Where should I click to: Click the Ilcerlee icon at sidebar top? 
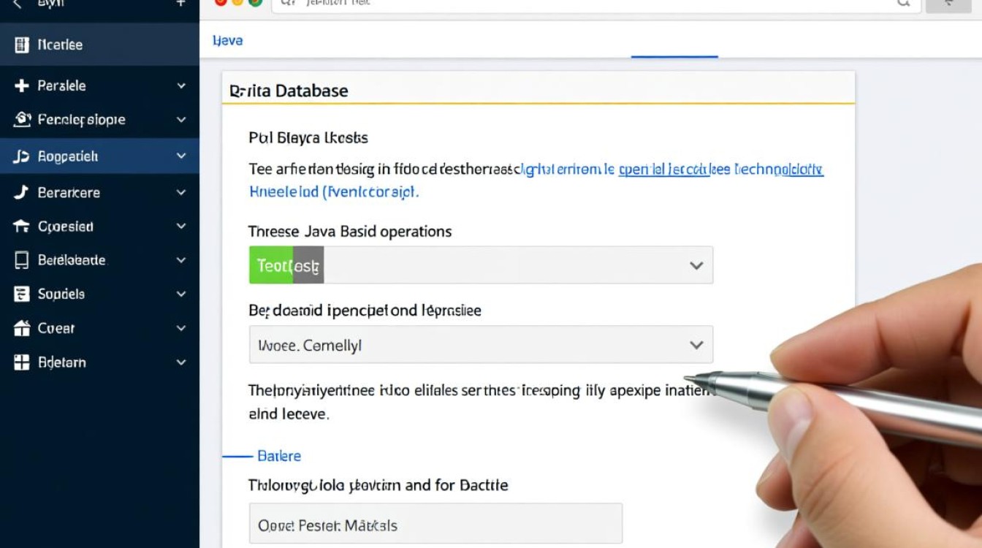pos(21,45)
